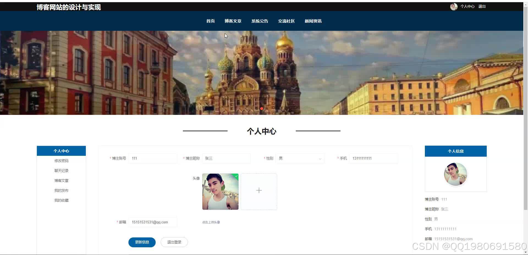Click 退出登录 to log out
Viewport: 528px width, 255px height.
pos(174,242)
